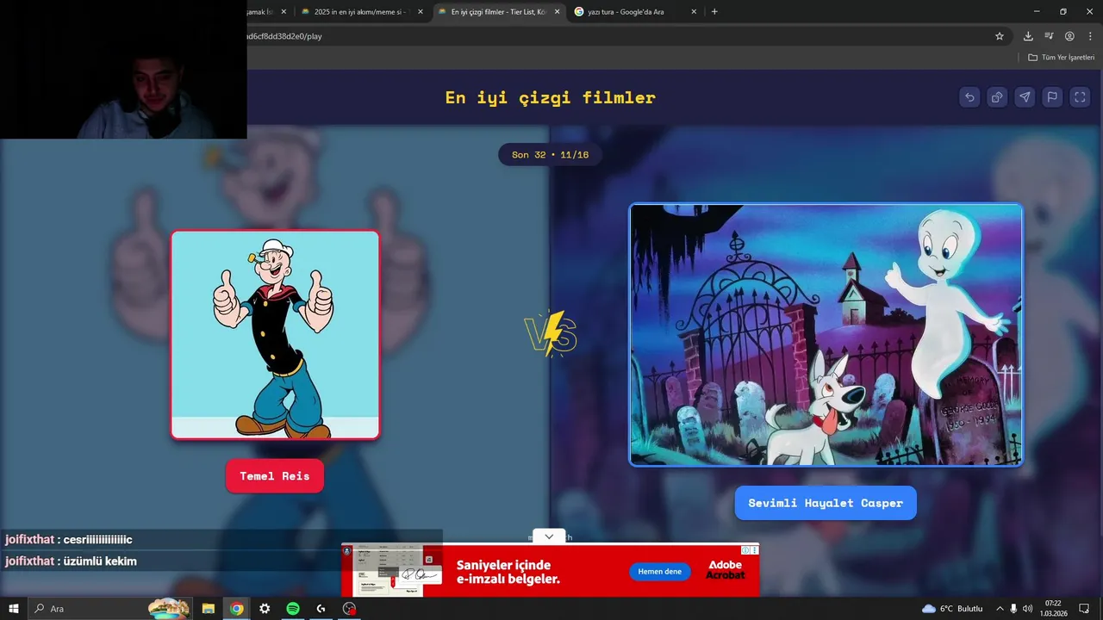Report the list with the flag icon

[1052, 97]
